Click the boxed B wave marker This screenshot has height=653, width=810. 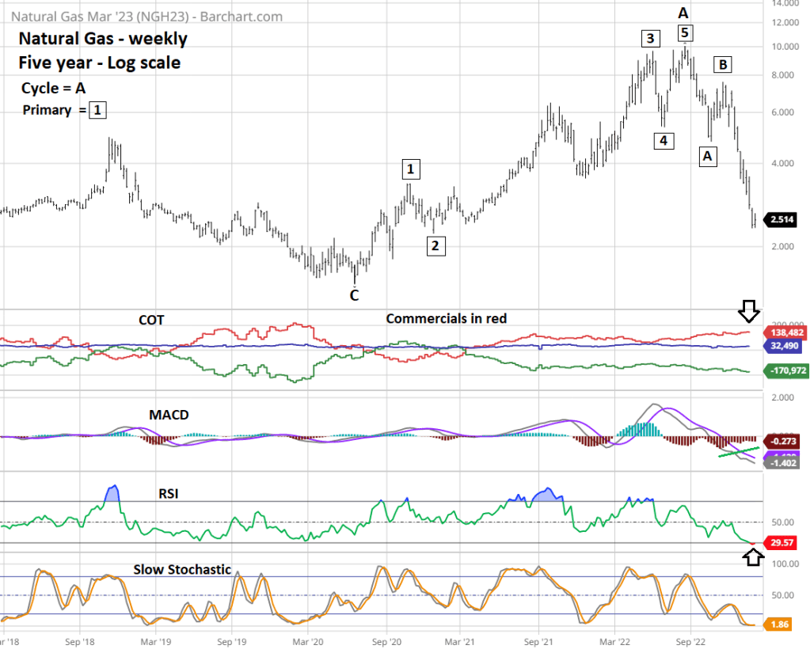722,64
